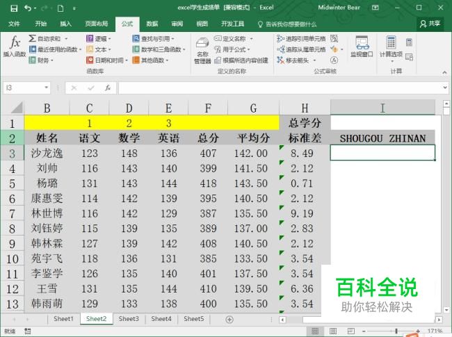The image size is (452, 337).
Task: Open the Logical functions menu
Action: point(99,39)
